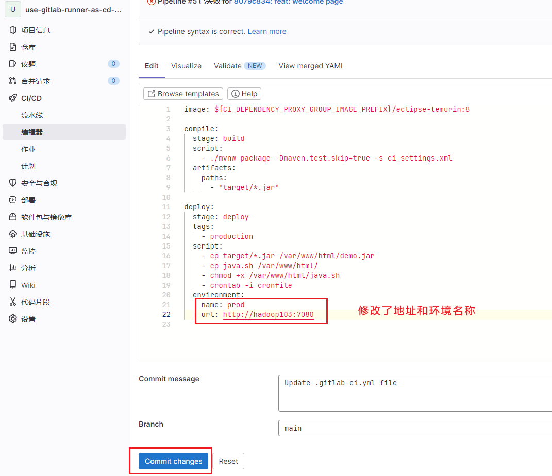Click the Browse templates button
Viewport: 552px width, 476px height.
(x=183, y=94)
